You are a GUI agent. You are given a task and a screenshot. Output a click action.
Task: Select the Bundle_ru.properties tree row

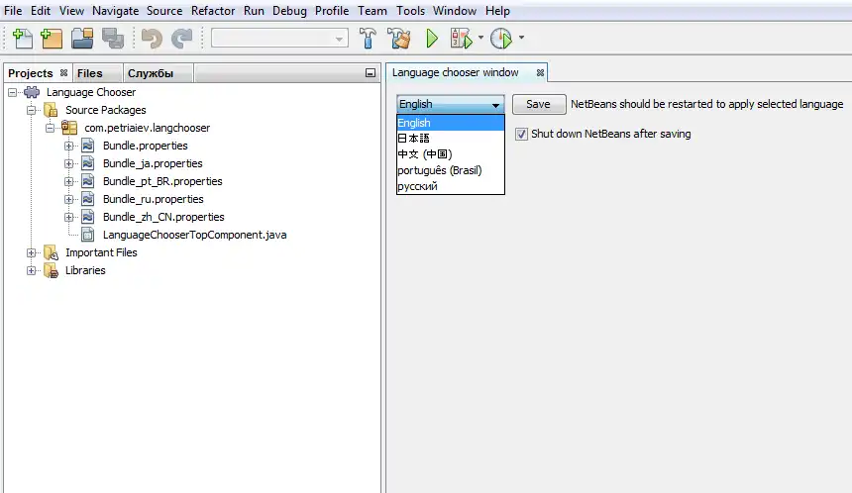(x=154, y=199)
